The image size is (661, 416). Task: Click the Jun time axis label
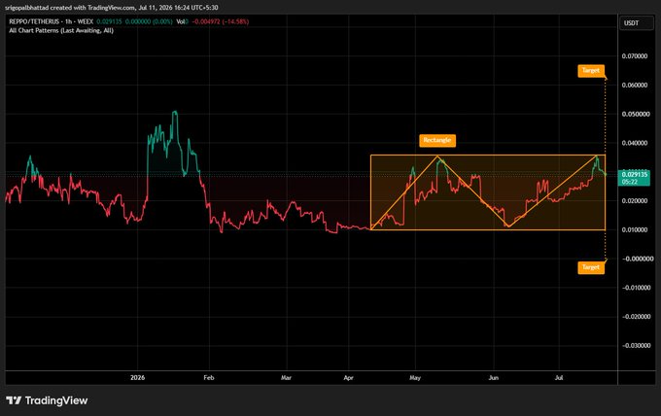click(x=494, y=378)
